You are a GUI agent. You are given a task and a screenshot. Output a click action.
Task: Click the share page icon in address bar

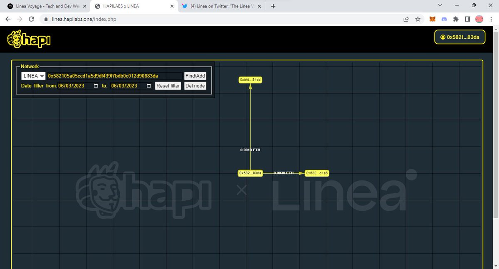[x=406, y=19]
